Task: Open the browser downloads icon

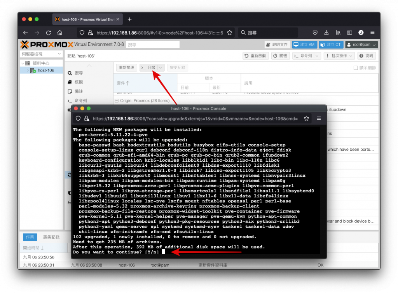Action: coord(326,33)
